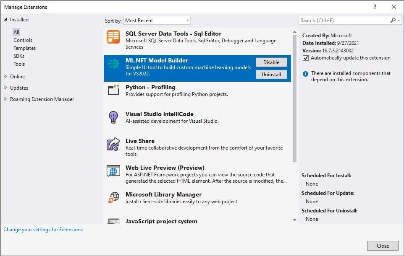The image size is (404, 256).
Task: Click the Microsoft Library Manager icon
Action: [113, 197]
